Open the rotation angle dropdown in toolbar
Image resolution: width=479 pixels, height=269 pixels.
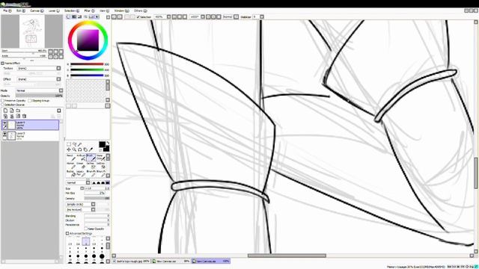coord(203,16)
